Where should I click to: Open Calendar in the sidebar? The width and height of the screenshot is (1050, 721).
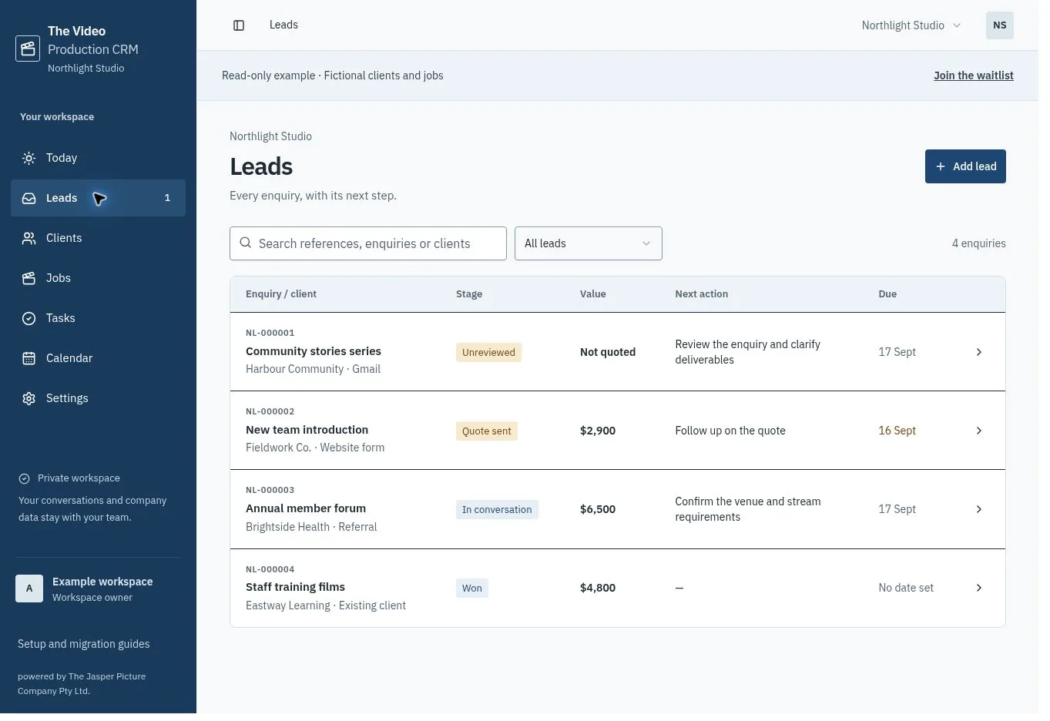(x=98, y=358)
